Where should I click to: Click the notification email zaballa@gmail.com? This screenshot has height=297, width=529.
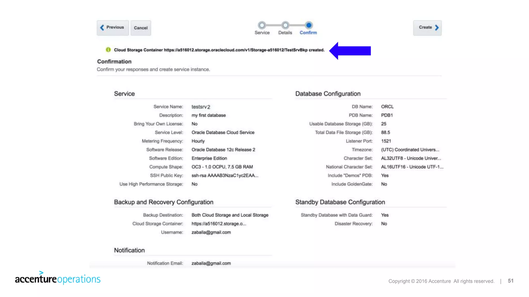211,263
